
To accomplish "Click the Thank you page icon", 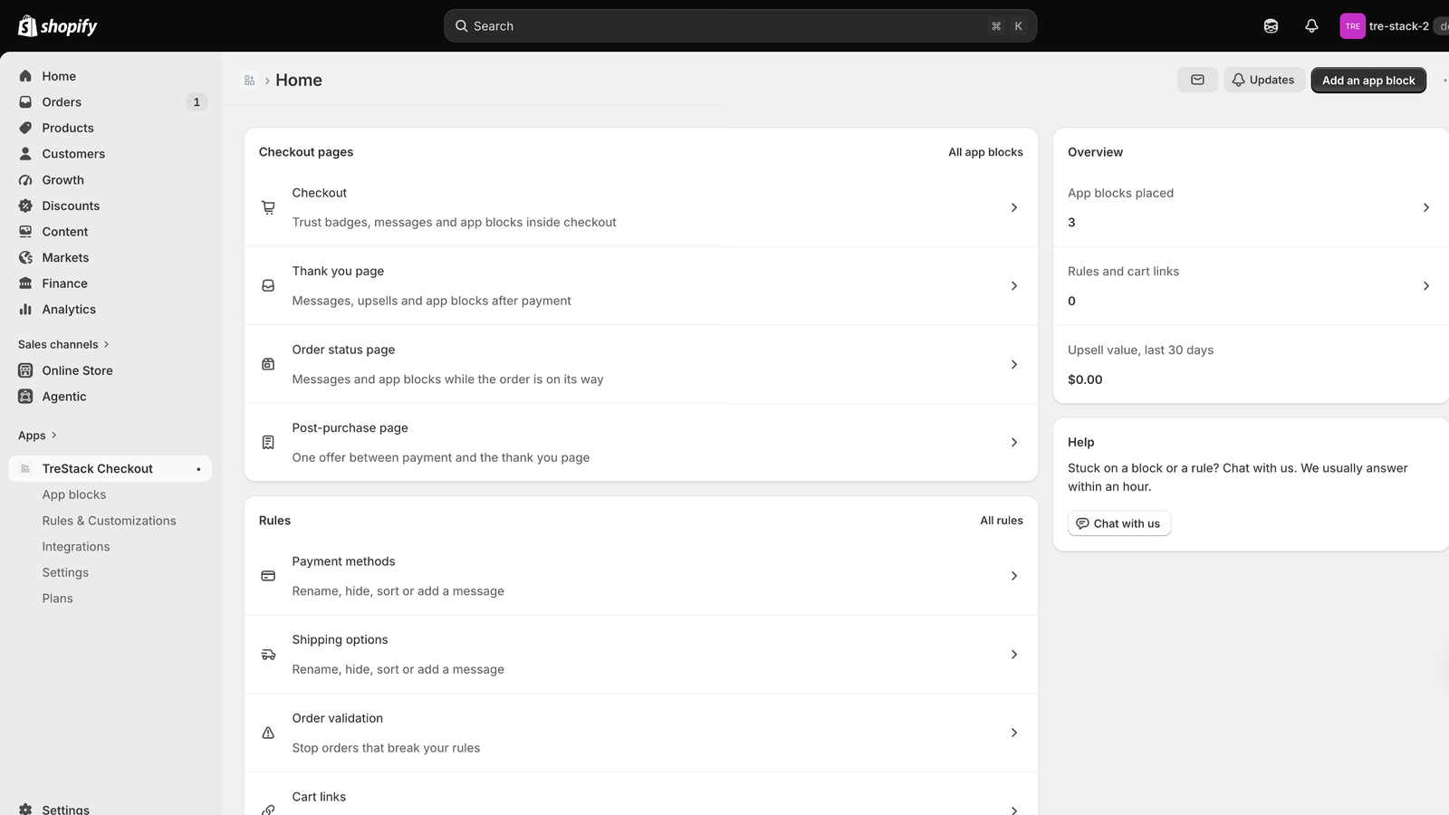I will pos(268,285).
